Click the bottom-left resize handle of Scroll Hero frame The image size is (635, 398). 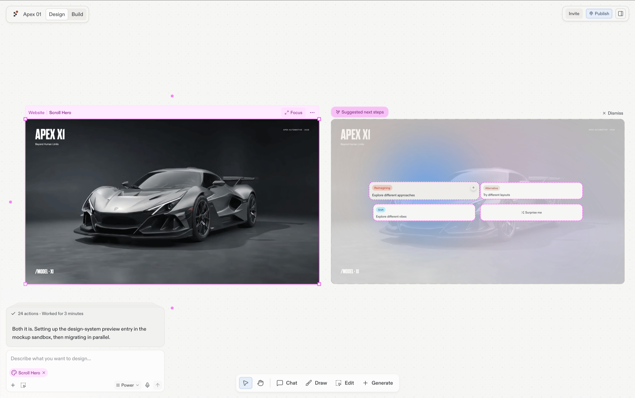point(25,284)
